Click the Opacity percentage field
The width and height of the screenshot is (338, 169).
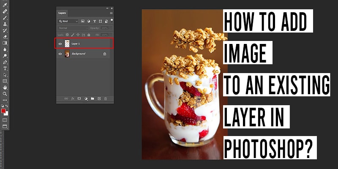pyautogui.click(x=104, y=28)
